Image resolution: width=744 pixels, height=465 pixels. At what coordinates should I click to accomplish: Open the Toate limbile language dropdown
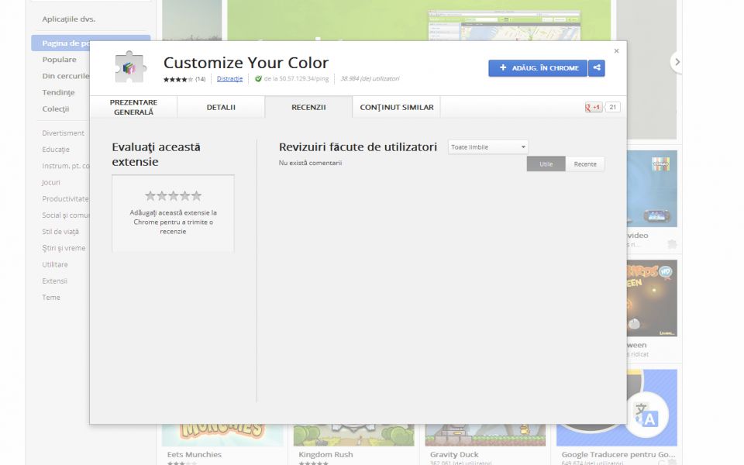488,147
